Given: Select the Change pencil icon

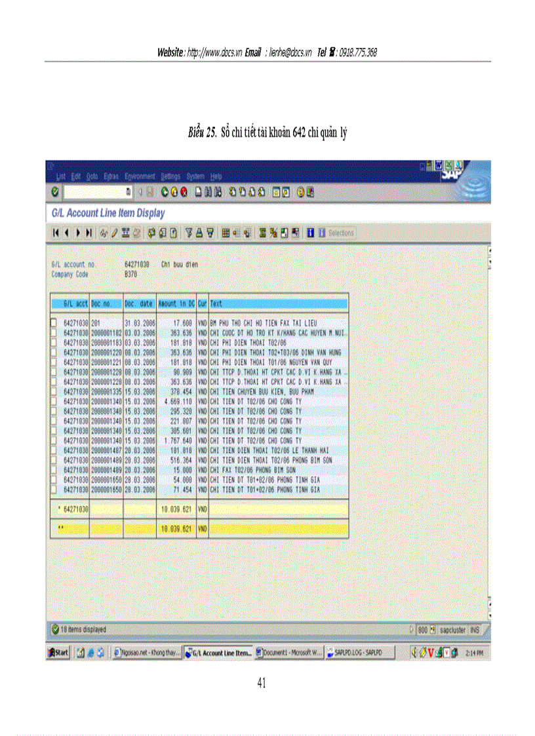Looking at the screenshot, I should [113, 233].
